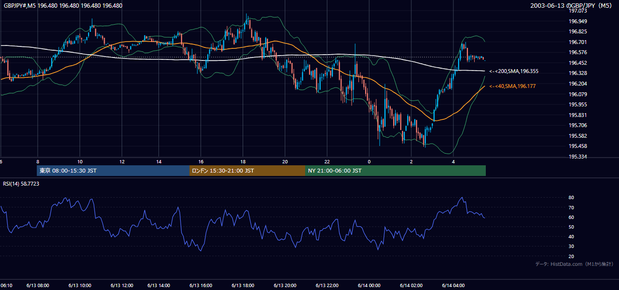This screenshot has width=619, height=290.
Task: Click price axis value 196.328
Action: point(579,73)
